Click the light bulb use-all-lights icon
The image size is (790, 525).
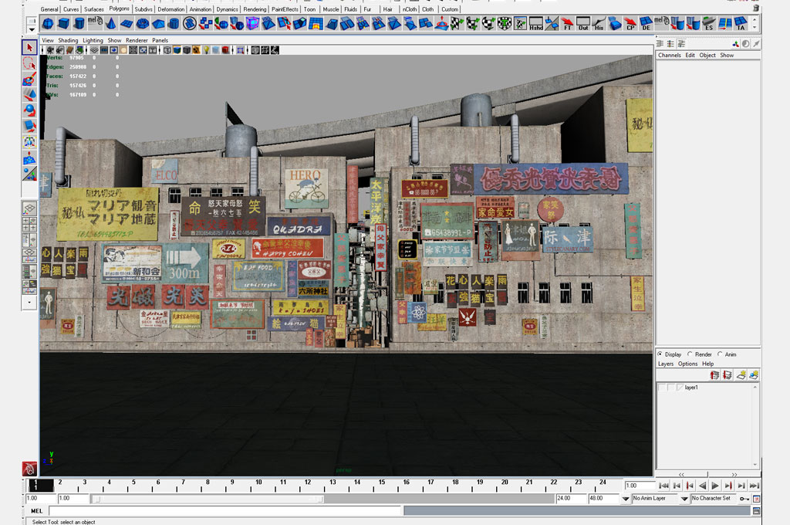[206, 50]
